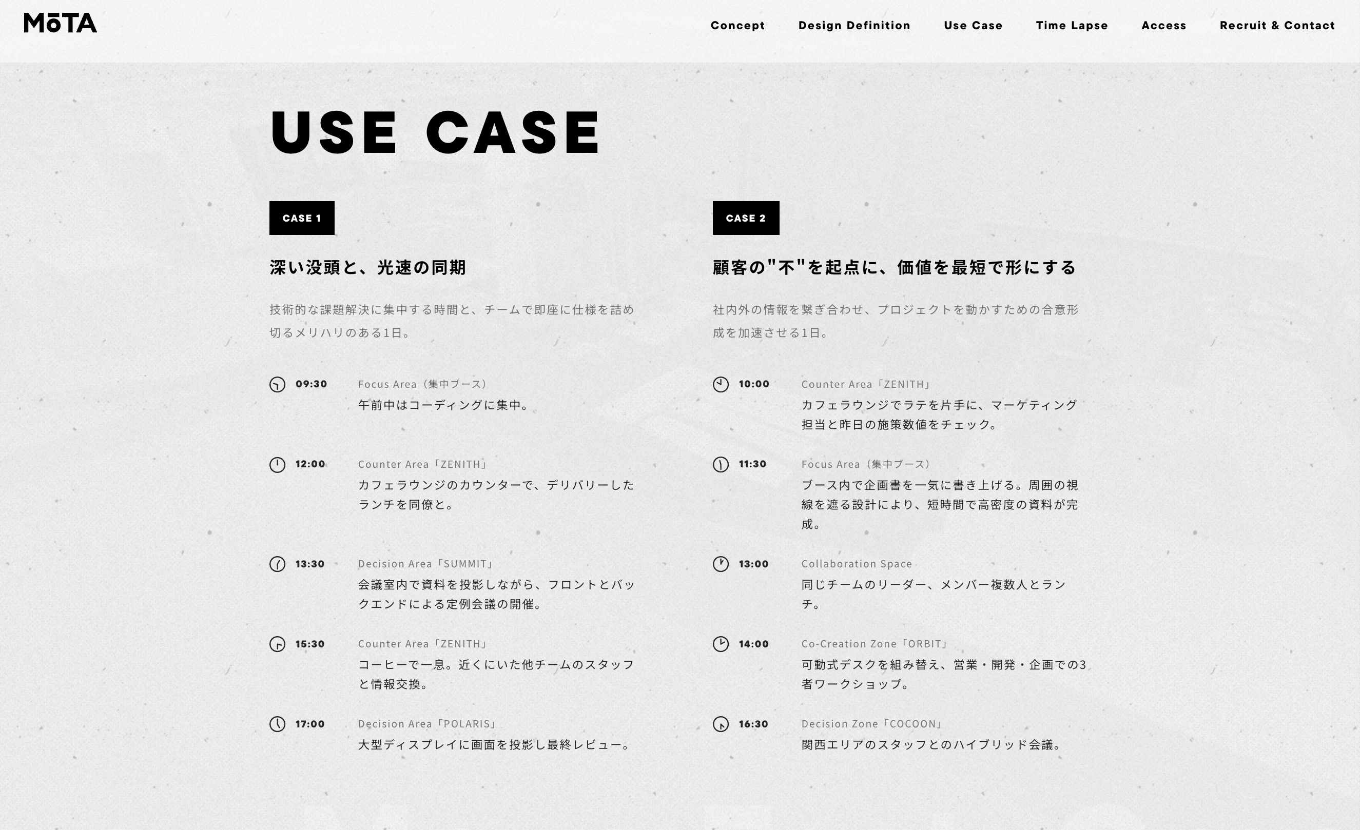Click the USE CASE heading
Screen dimensions: 1360x830
(x=435, y=132)
